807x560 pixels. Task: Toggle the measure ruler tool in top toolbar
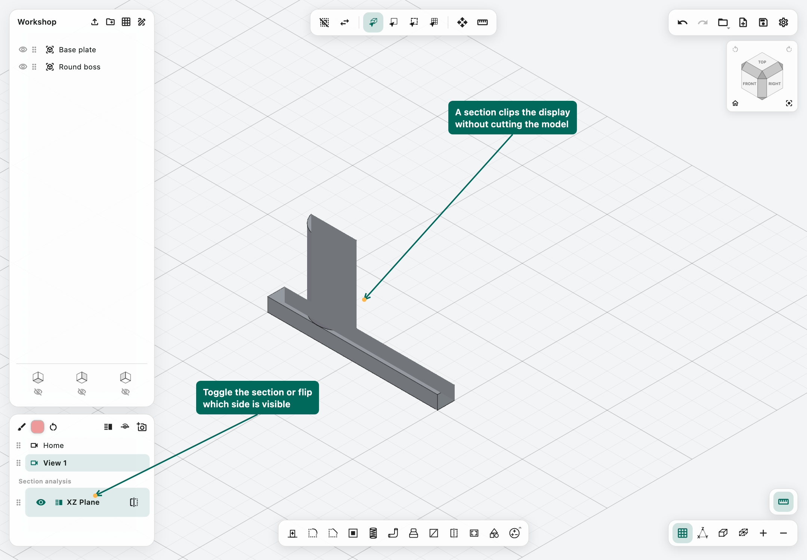coord(482,22)
